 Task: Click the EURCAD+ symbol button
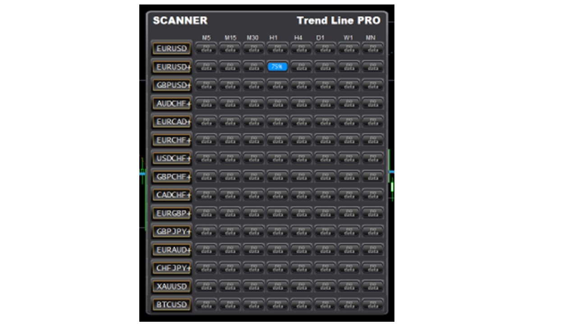[171, 121]
